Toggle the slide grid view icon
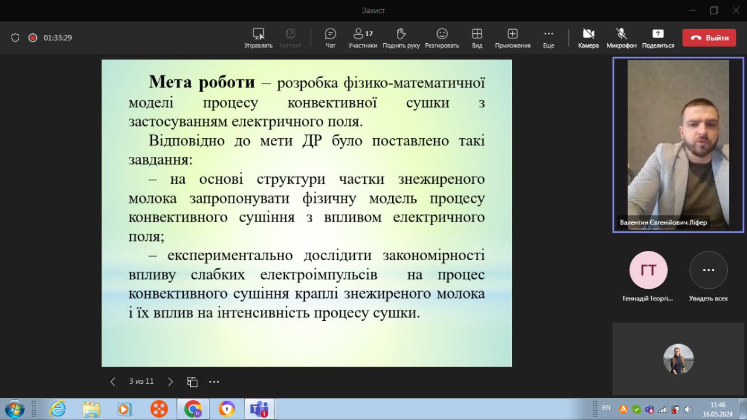The height and width of the screenshot is (420, 747). pyautogui.click(x=192, y=381)
